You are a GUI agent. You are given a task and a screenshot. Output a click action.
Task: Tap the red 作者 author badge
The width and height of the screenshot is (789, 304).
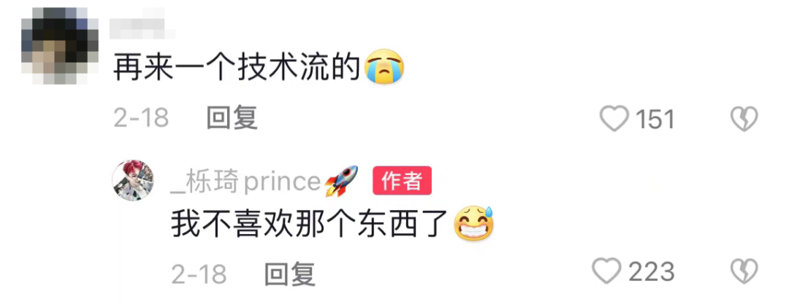pos(402,180)
